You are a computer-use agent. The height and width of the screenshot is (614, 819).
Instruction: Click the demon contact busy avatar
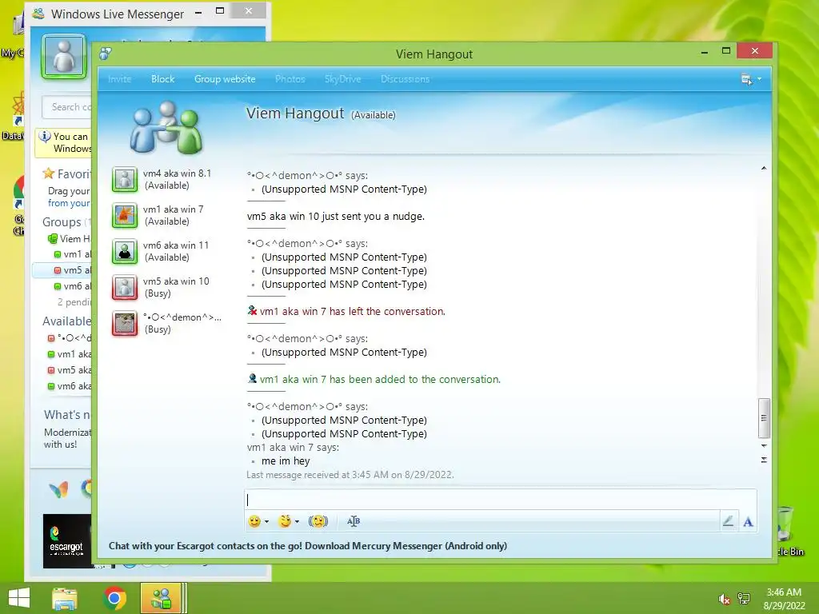[125, 323]
